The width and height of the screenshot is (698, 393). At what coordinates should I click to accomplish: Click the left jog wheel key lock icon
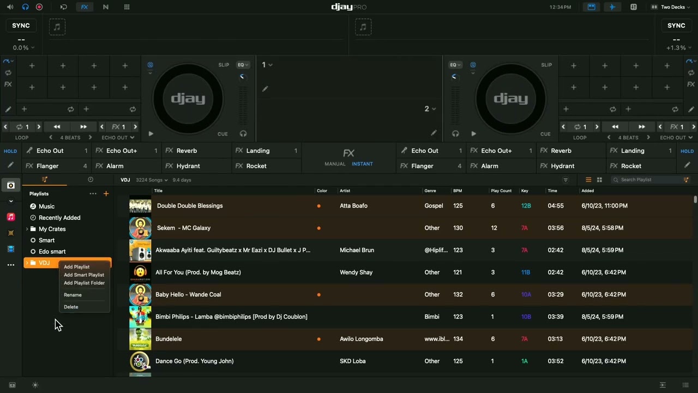tap(150, 65)
